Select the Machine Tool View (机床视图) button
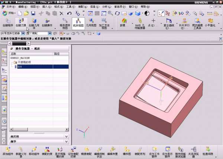The image size is (223, 159). (78, 24)
